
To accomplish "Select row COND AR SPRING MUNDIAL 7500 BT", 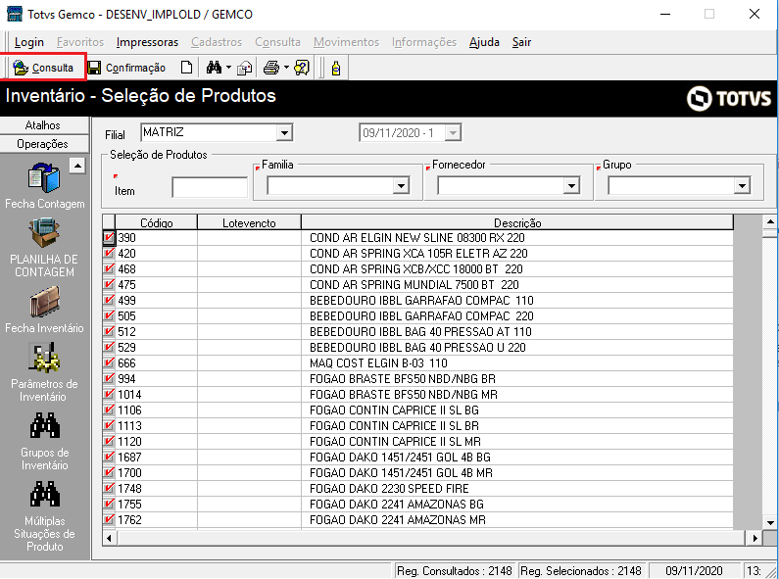I will coord(417,284).
